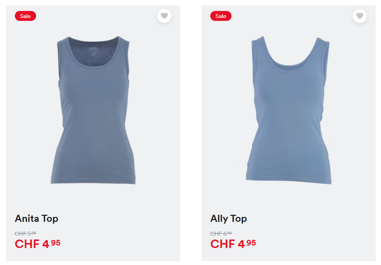The width and height of the screenshot is (381, 265).
Task: Click empty card area below Anita Top image
Action: pyautogui.click(x=93, y=198)
